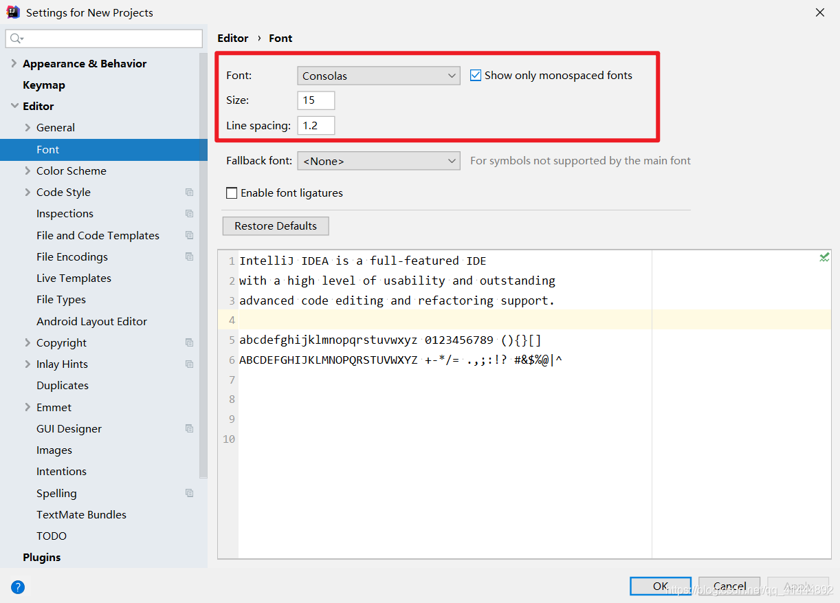Screen dimensions: 840x603
Task: Open the Plugins settings page
Action: coord(41,558)
